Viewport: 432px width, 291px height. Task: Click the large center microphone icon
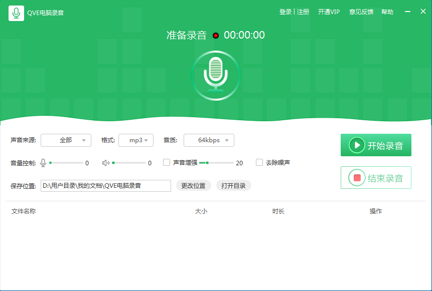click(216, 75)
